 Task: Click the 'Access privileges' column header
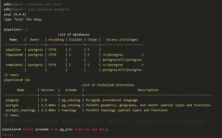click(x=122, y=40)
